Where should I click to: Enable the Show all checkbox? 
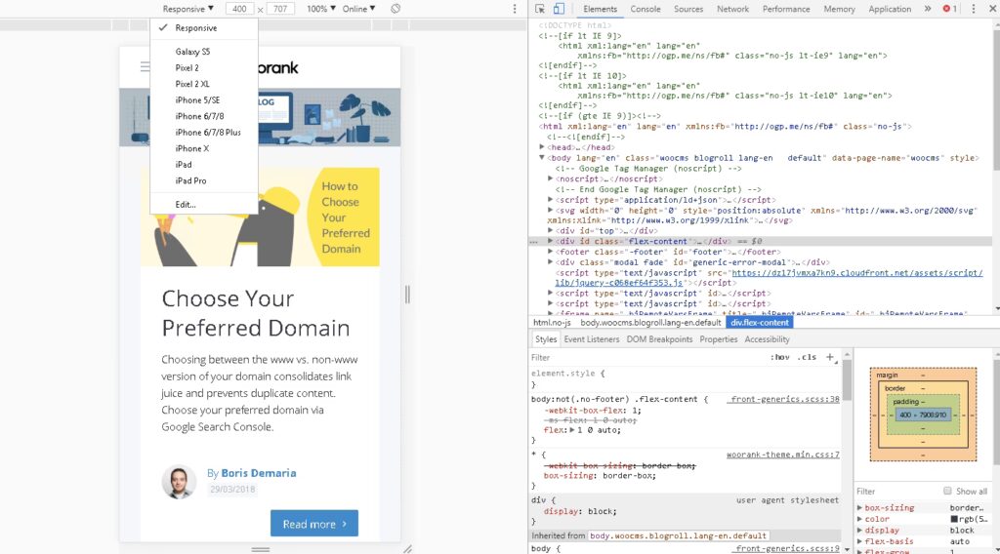coord(947,492)
